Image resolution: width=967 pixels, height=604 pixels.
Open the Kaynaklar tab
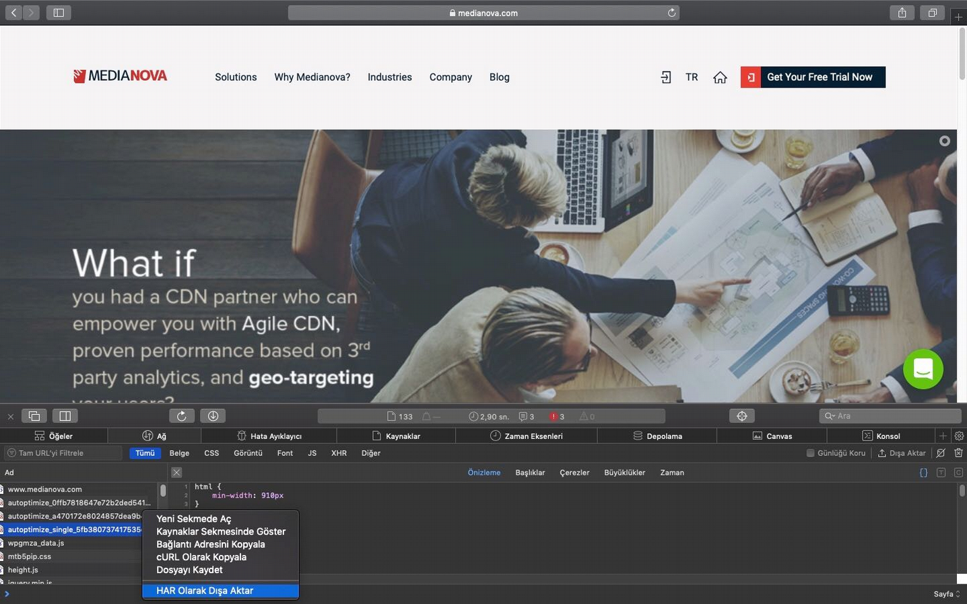[396, 436]
